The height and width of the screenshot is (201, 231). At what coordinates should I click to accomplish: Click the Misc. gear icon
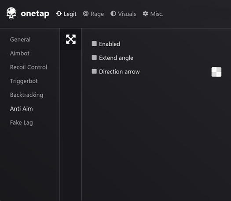145,14
